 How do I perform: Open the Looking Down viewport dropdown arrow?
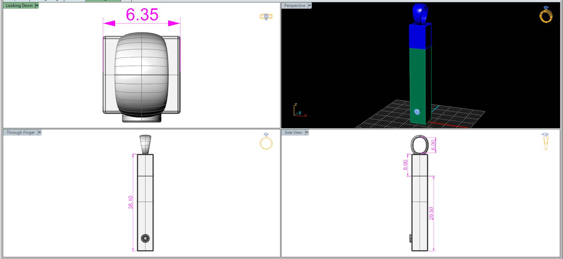click(x=37, y=6)
